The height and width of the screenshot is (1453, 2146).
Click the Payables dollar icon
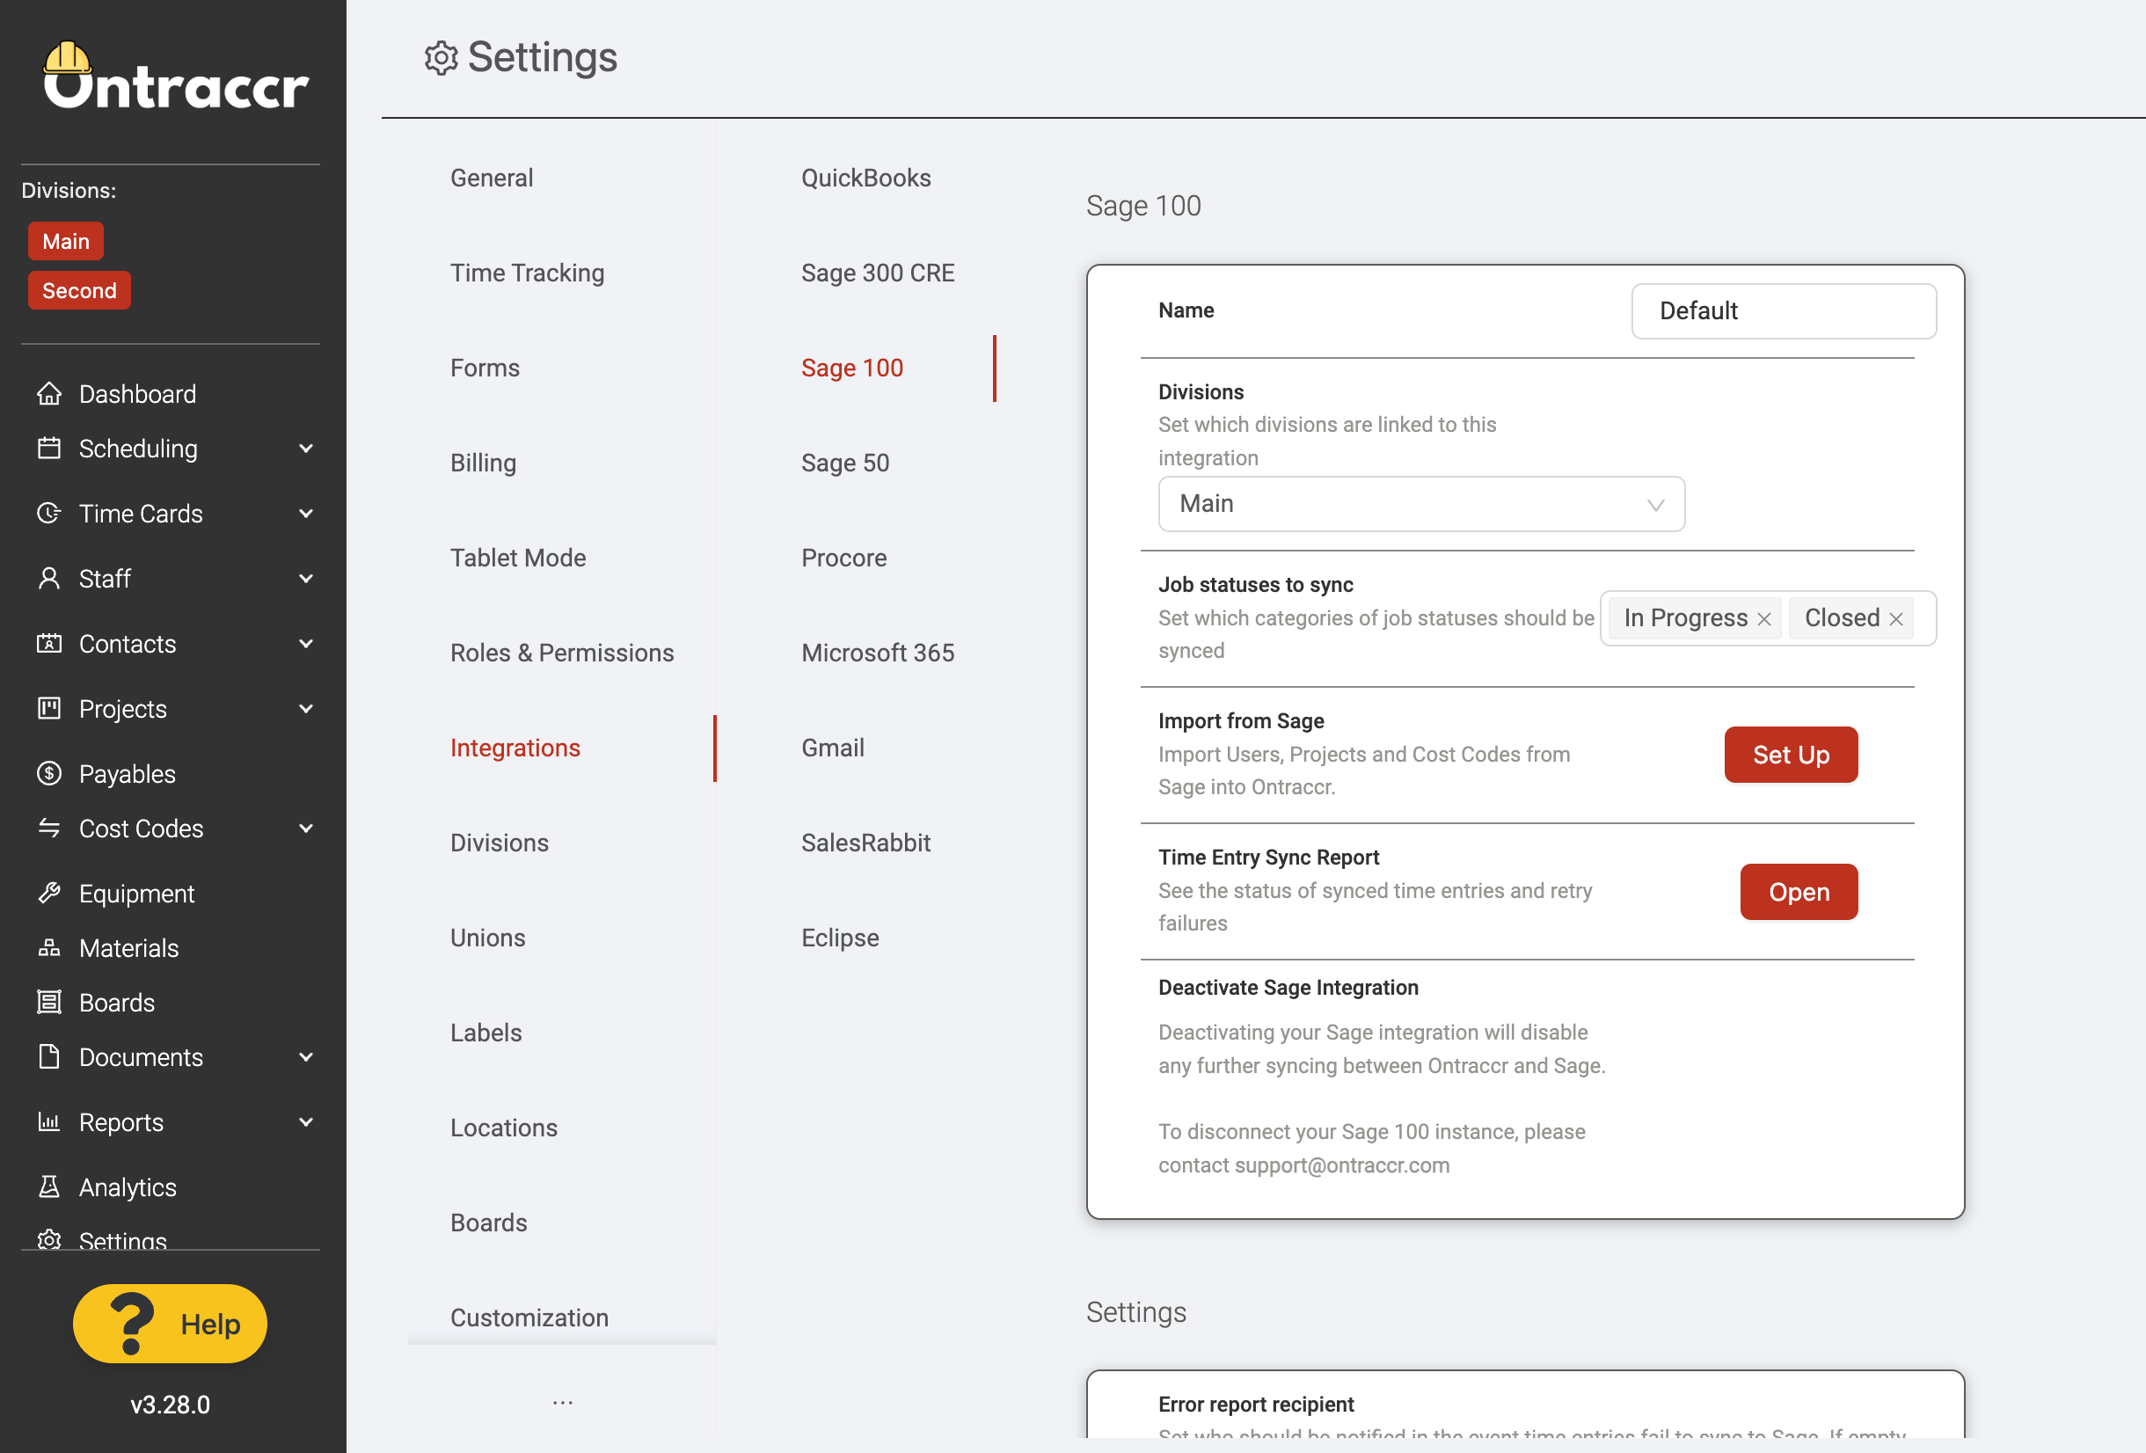tap(49, 773)
